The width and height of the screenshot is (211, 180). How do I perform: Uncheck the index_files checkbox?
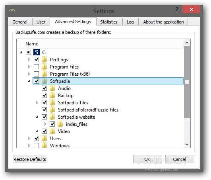click(x=52, y=124)
